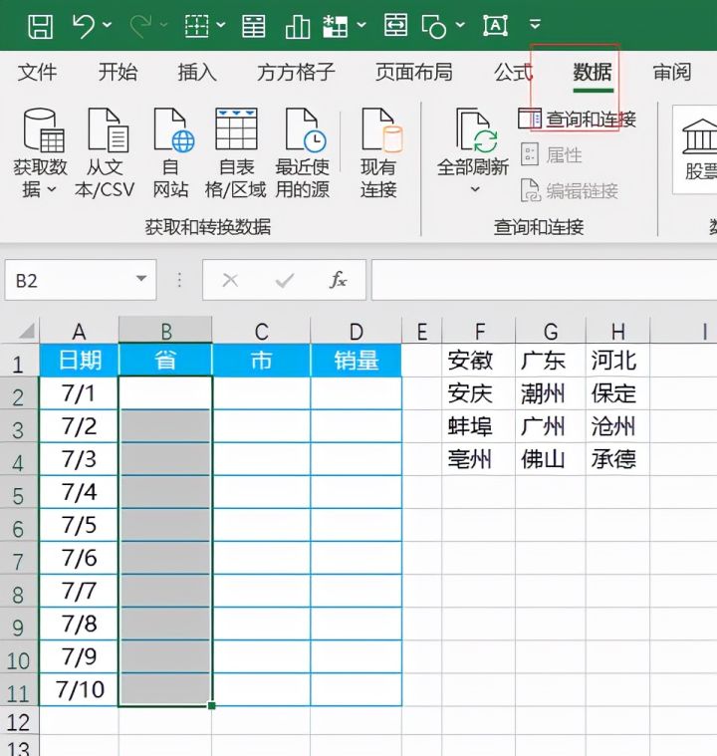This screenshot has width=717, height=756.
Task: Click the calculator-style table icon in toolbar
Action: (253, 26)
